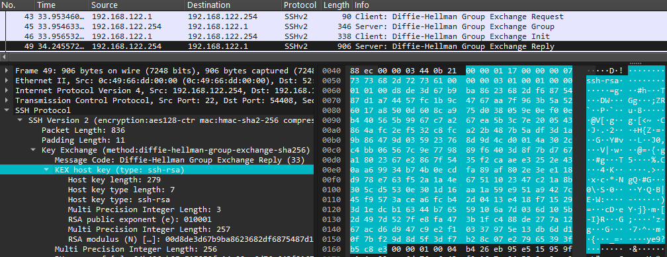667x257 pixels.
Task: Sort by the Length column header
Action: [336, 5]
